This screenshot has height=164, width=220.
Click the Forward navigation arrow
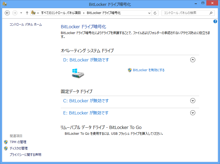point(15,13)
